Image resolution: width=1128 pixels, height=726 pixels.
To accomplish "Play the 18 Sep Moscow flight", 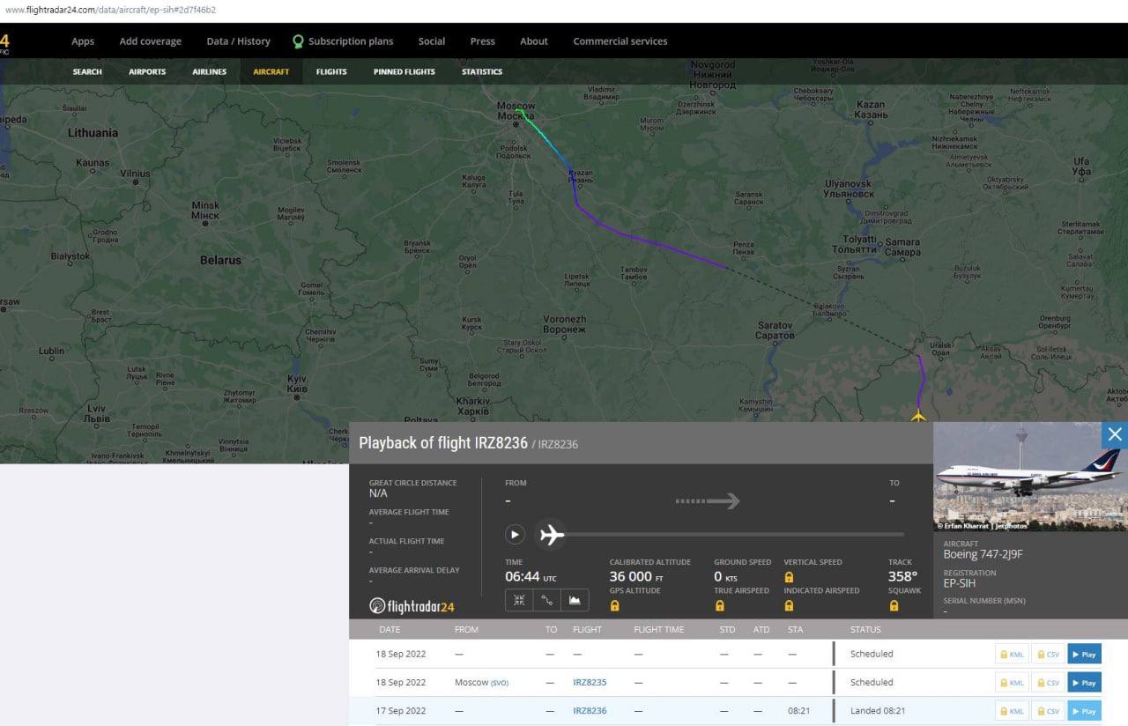I will pos(1084,683).
